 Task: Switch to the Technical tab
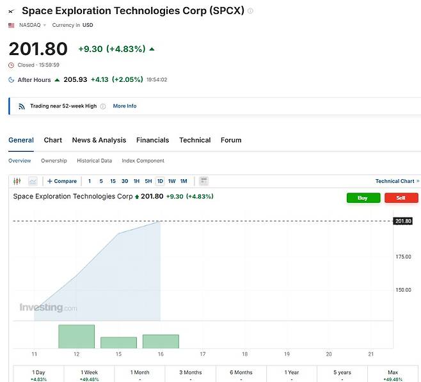[195, 140]
